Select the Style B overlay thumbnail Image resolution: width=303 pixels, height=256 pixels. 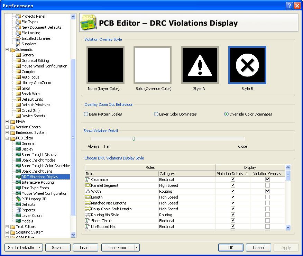247,65
